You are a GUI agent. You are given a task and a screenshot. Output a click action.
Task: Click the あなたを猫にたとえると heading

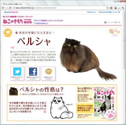tap(37, 33)
